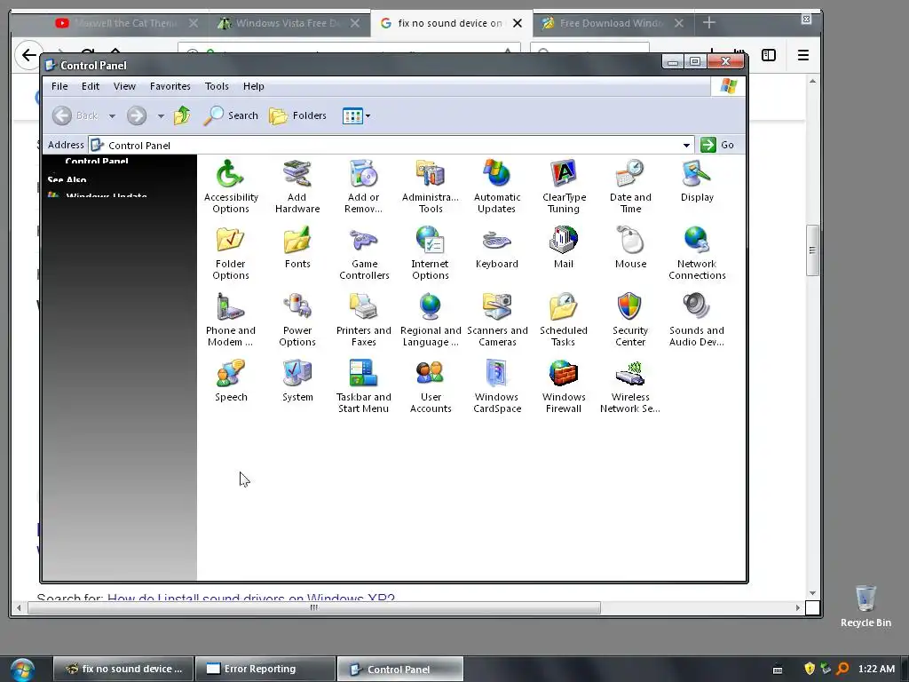This screenshot has width=909, height=682.
Task: Open a new browser tab
Action: click(709, 22)
